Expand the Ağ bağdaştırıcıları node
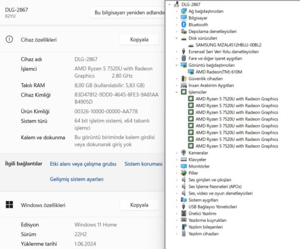The width and height of the screenshot is (300, 249). [177, 11]
